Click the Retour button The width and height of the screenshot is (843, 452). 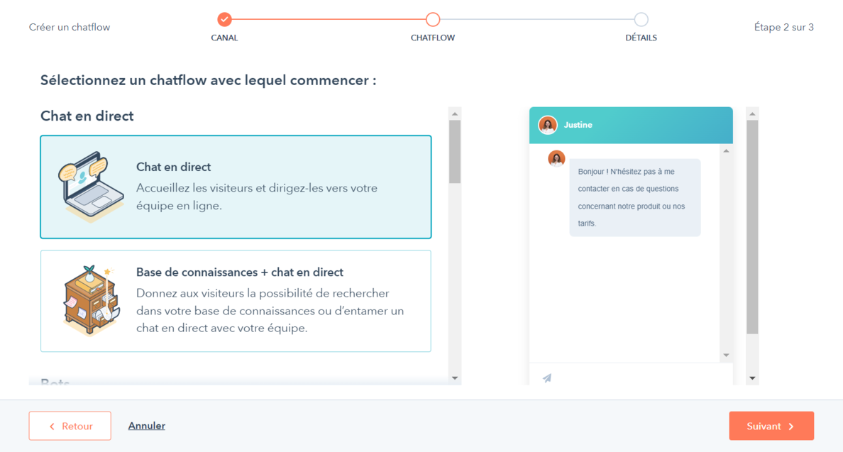pos(70,426)
